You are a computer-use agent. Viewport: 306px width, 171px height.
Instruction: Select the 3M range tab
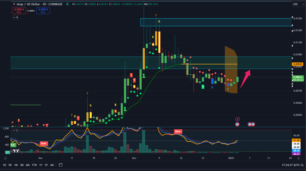click(x=22, y=165)
